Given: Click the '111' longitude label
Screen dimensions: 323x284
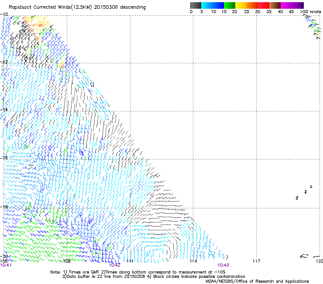Looking at the screenshot, I should [130, 261].
